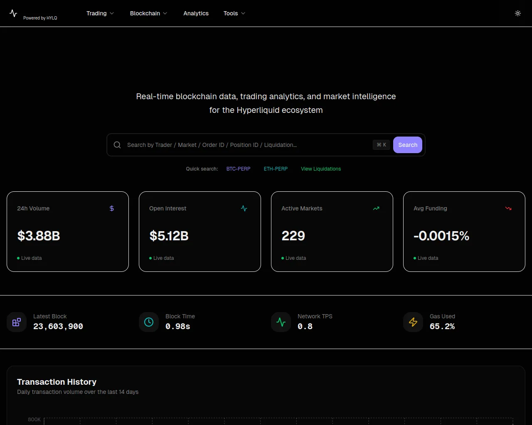The width and height of the screenshot is (532, 425).
Task: Click the Transaction History heading
Action: [x=57, y=382]
